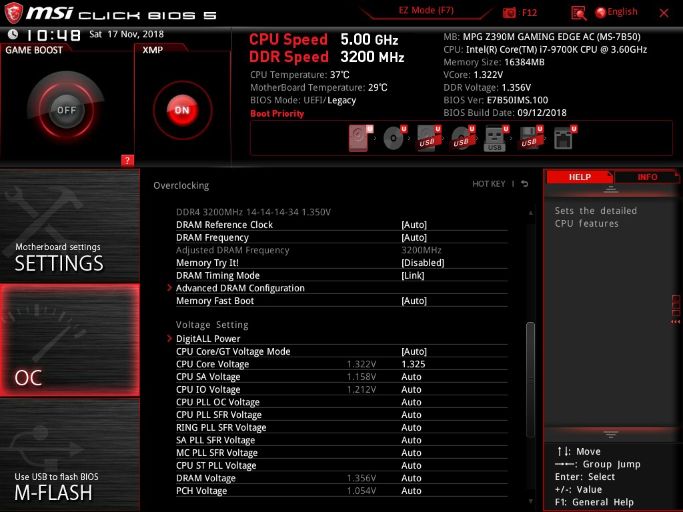Select the network boot device icon
The height and width of the screenshot is (512, 683).
coord(565,138)
